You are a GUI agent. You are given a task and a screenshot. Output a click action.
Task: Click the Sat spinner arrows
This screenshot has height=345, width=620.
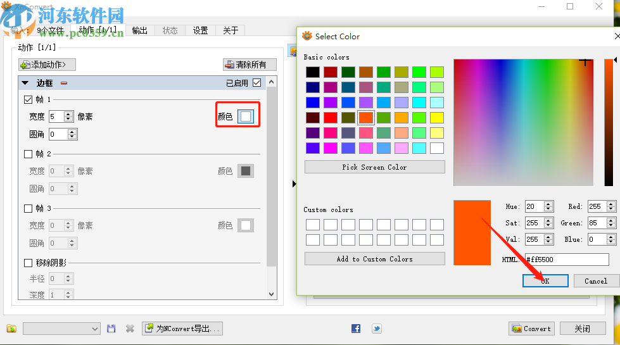pyautogui.click(x=548, y=223)
